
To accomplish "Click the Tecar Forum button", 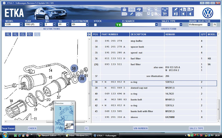I will click(x=8, y=128).
